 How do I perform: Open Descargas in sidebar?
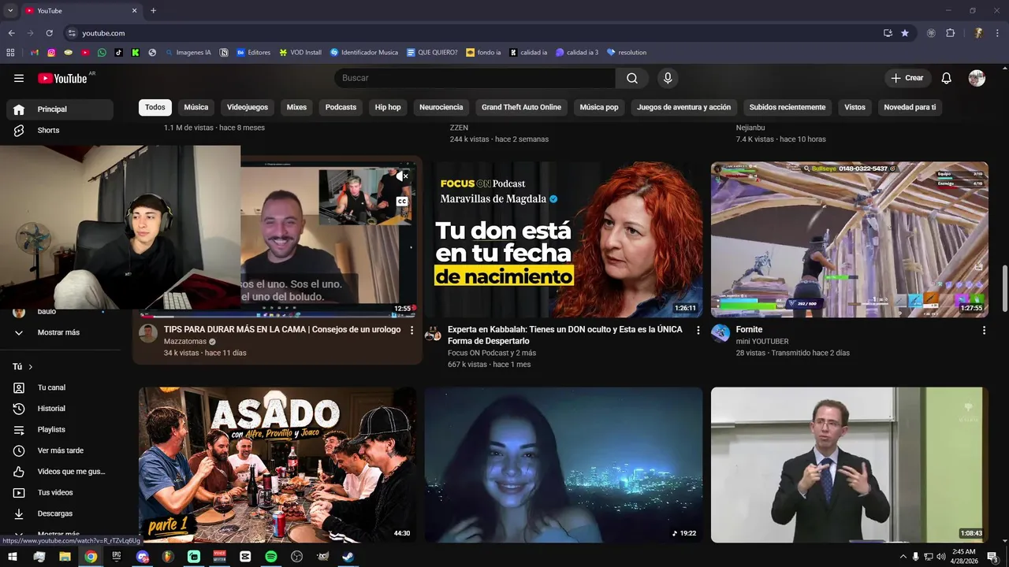click(60, 513)
